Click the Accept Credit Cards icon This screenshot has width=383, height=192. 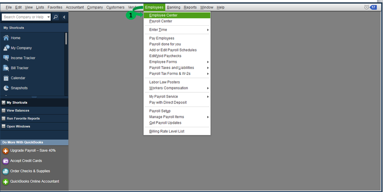click(5, 161)
